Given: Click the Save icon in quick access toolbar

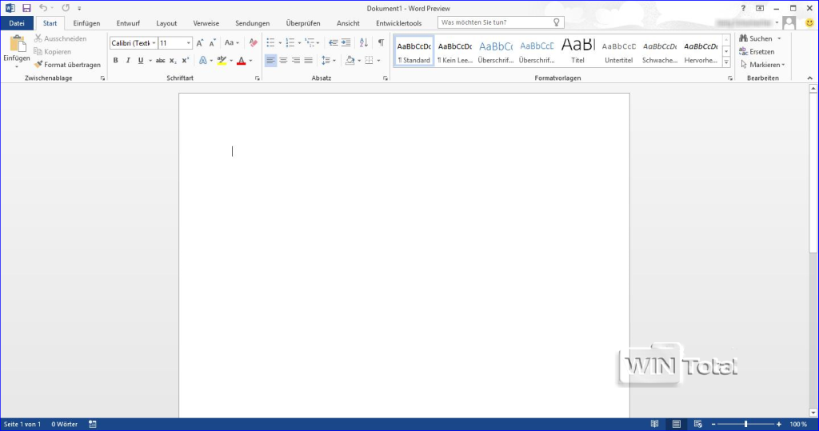Looking at the screenshot, I should pyautogui.click(x=26, y=8).
